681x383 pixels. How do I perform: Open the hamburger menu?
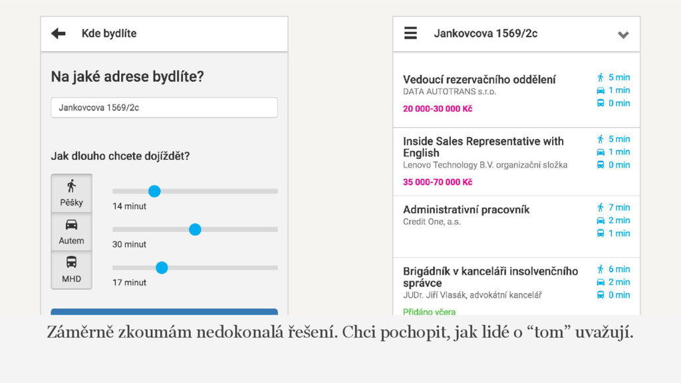pyautogui.click(x=411, y=33)
